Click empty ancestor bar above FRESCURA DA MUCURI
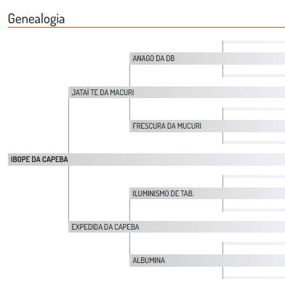 pos(254,109)
